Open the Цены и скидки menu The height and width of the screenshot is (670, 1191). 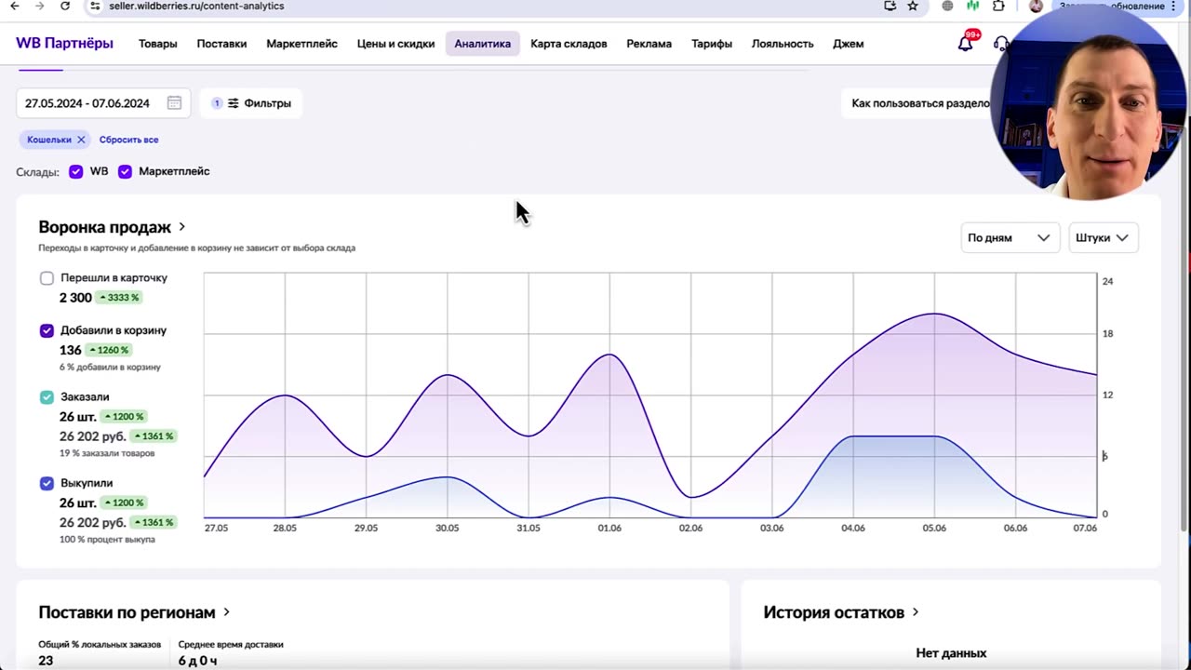coord(395,44)
